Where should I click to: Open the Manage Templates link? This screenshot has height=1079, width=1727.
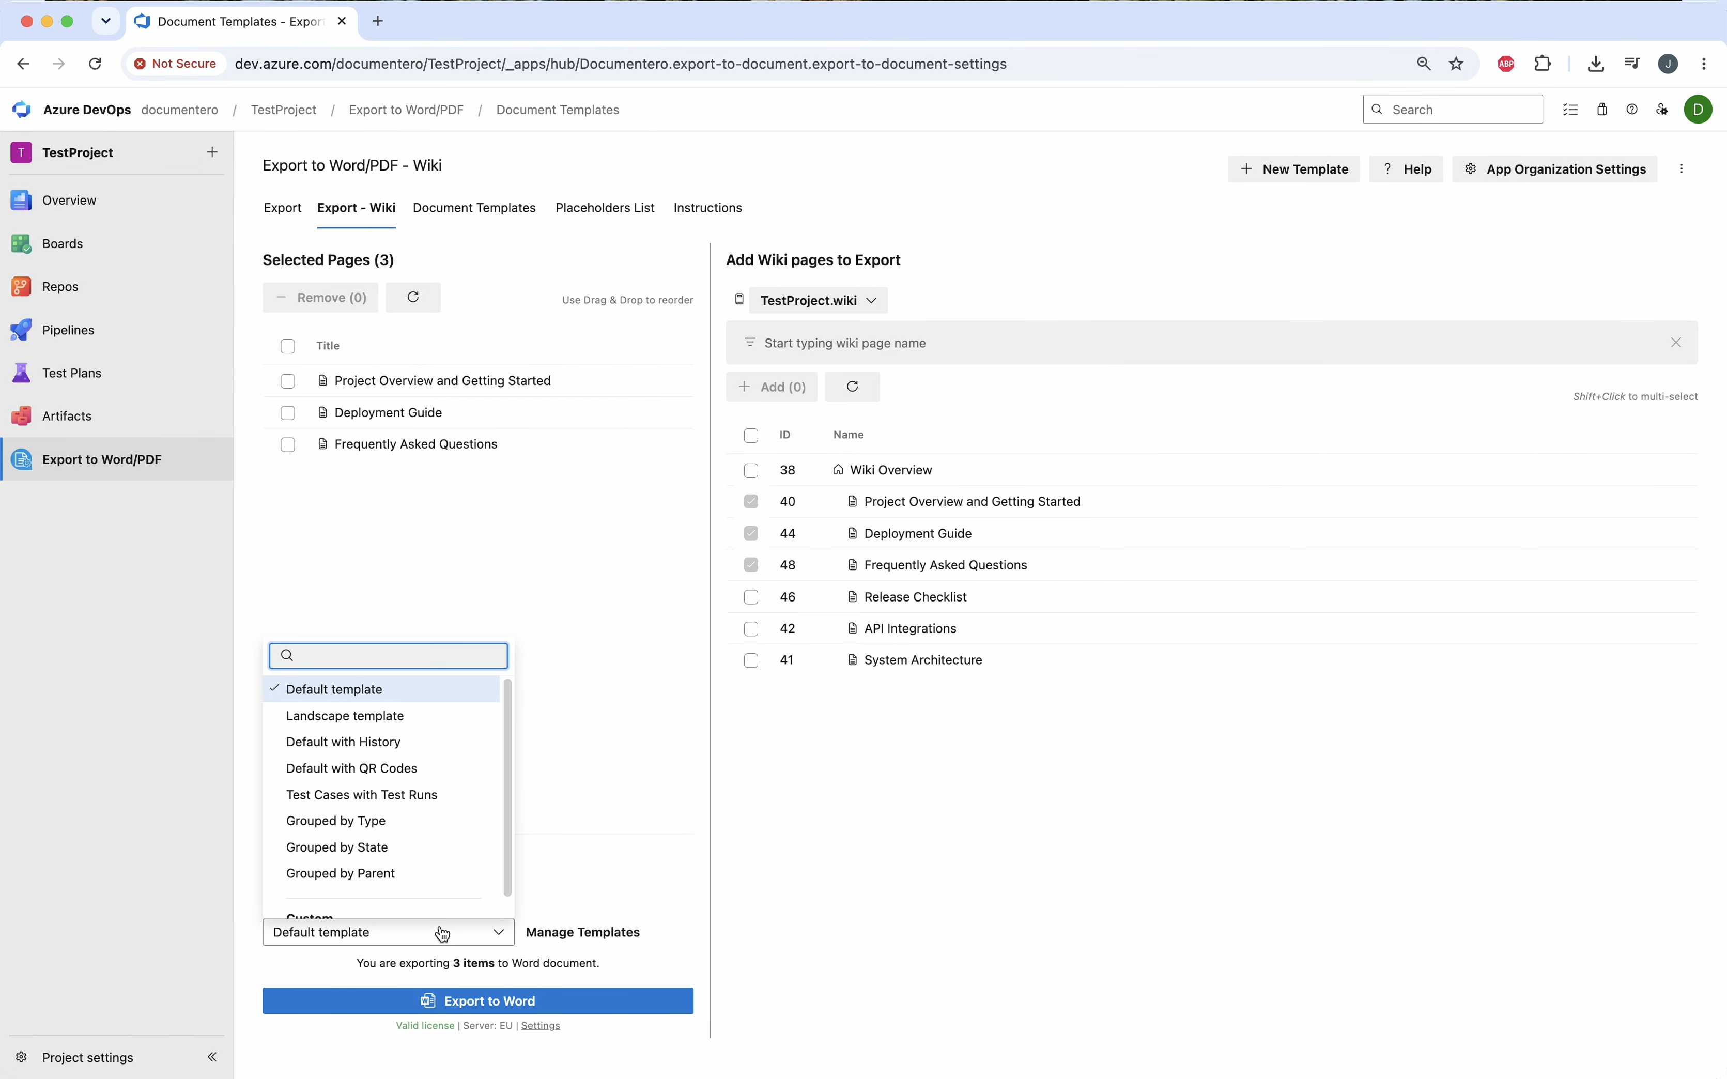click(x=582, y=932)
